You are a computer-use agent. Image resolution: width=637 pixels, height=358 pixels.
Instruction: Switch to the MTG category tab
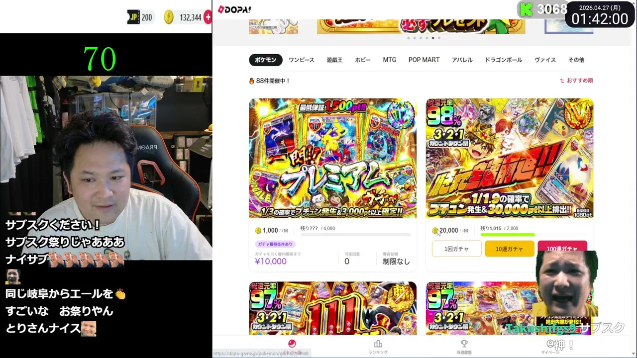[390, 60]
